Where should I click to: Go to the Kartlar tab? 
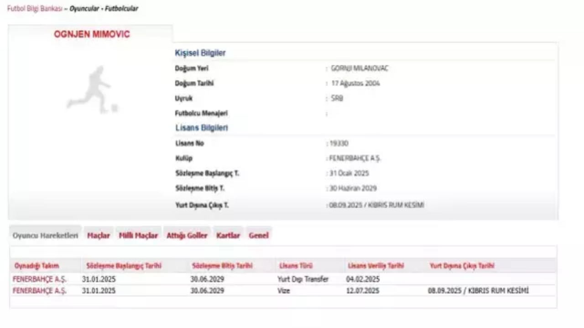point(228,236)
